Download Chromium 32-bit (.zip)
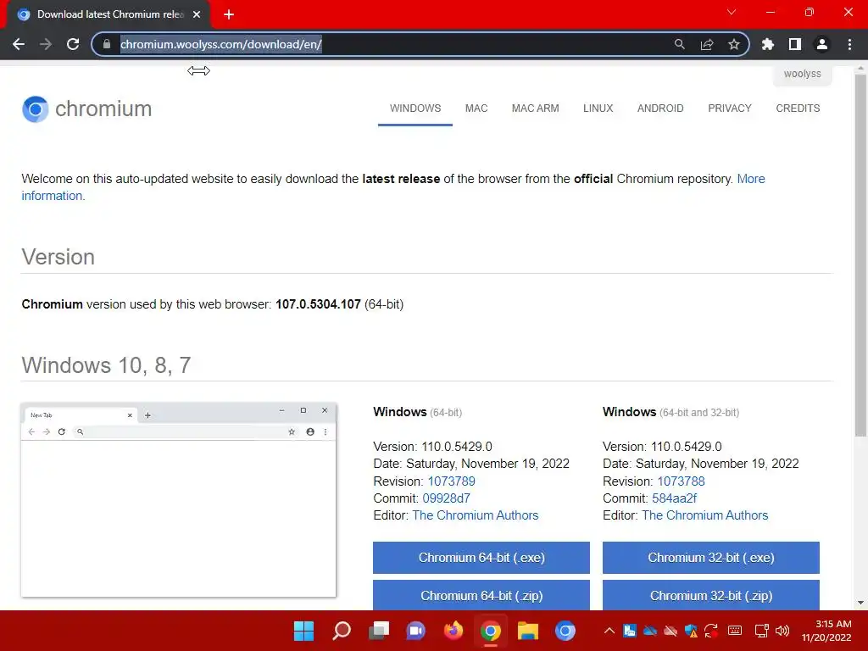The height and width of the screenshot is (651, 868). (711, 595)
